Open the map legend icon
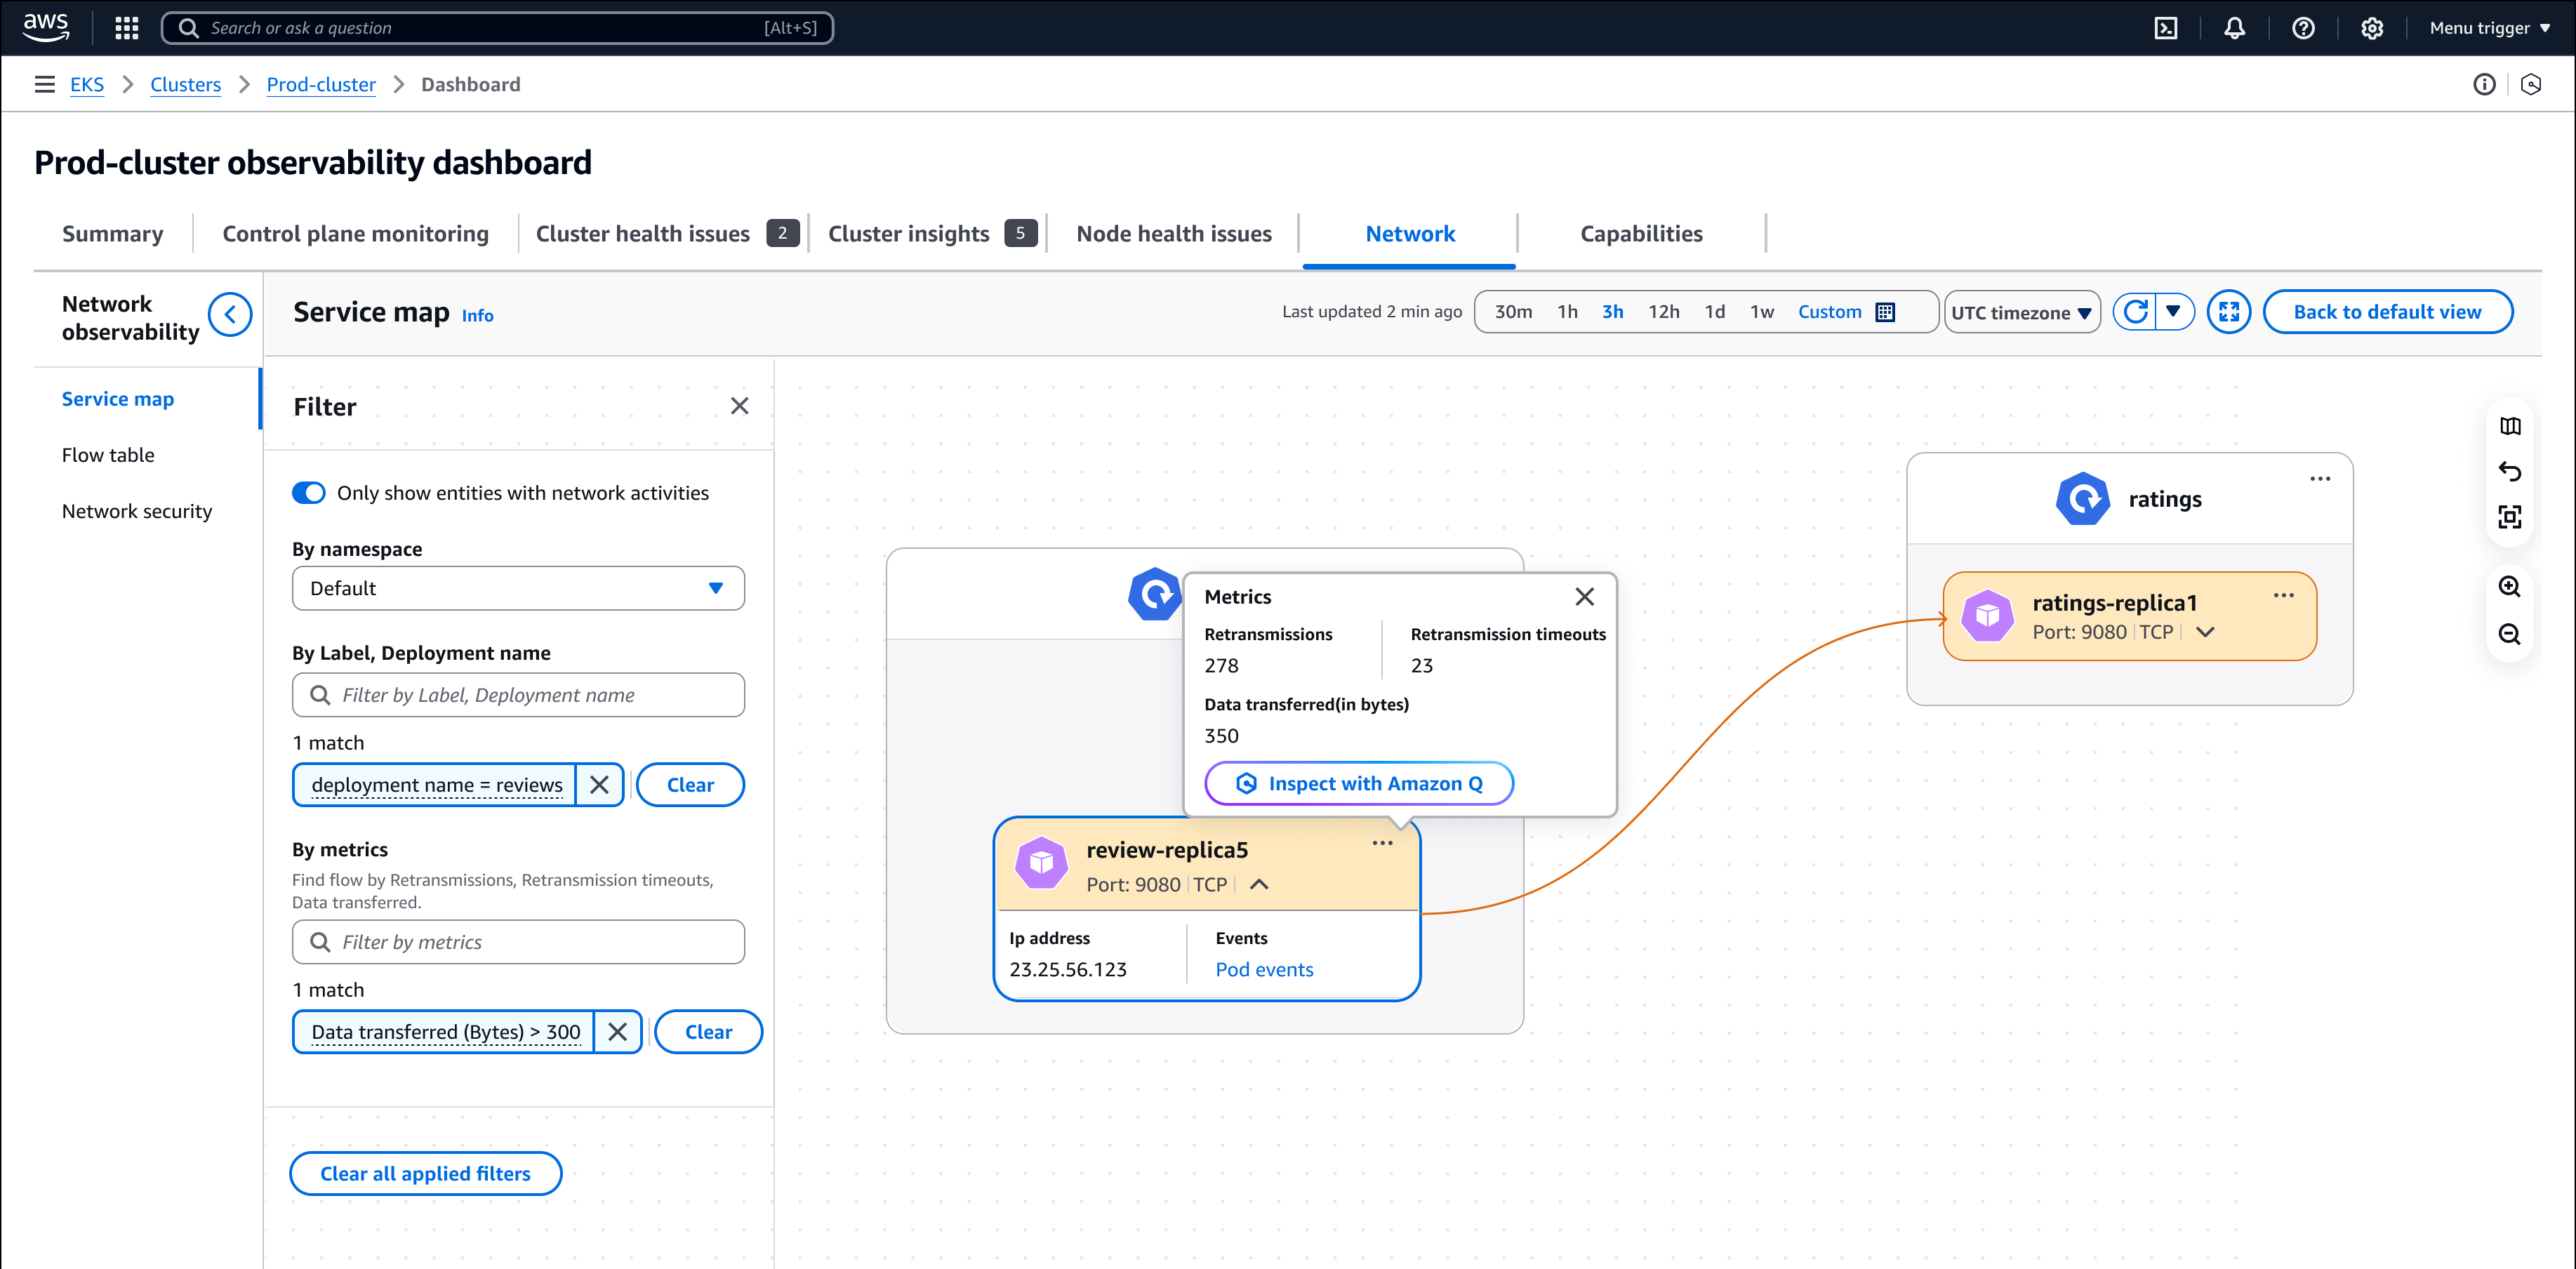Image resolution: width=2576 pixels, height=1269 pixels. pos(2510,426)
